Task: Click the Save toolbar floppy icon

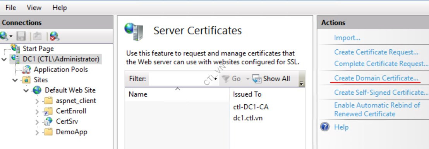Action: tap(21, 36)
